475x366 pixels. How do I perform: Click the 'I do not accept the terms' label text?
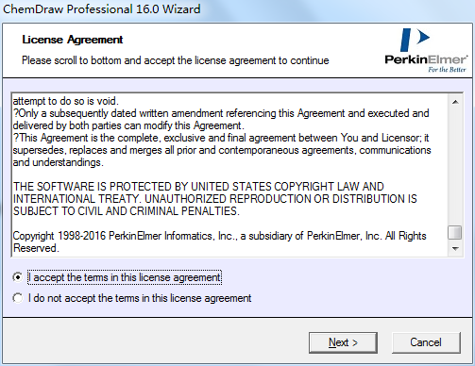(x=140, y=298)
